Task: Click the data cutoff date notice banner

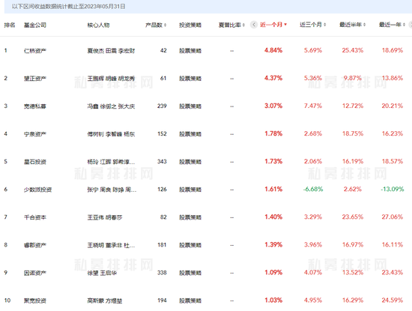Action: pos(208,7)
